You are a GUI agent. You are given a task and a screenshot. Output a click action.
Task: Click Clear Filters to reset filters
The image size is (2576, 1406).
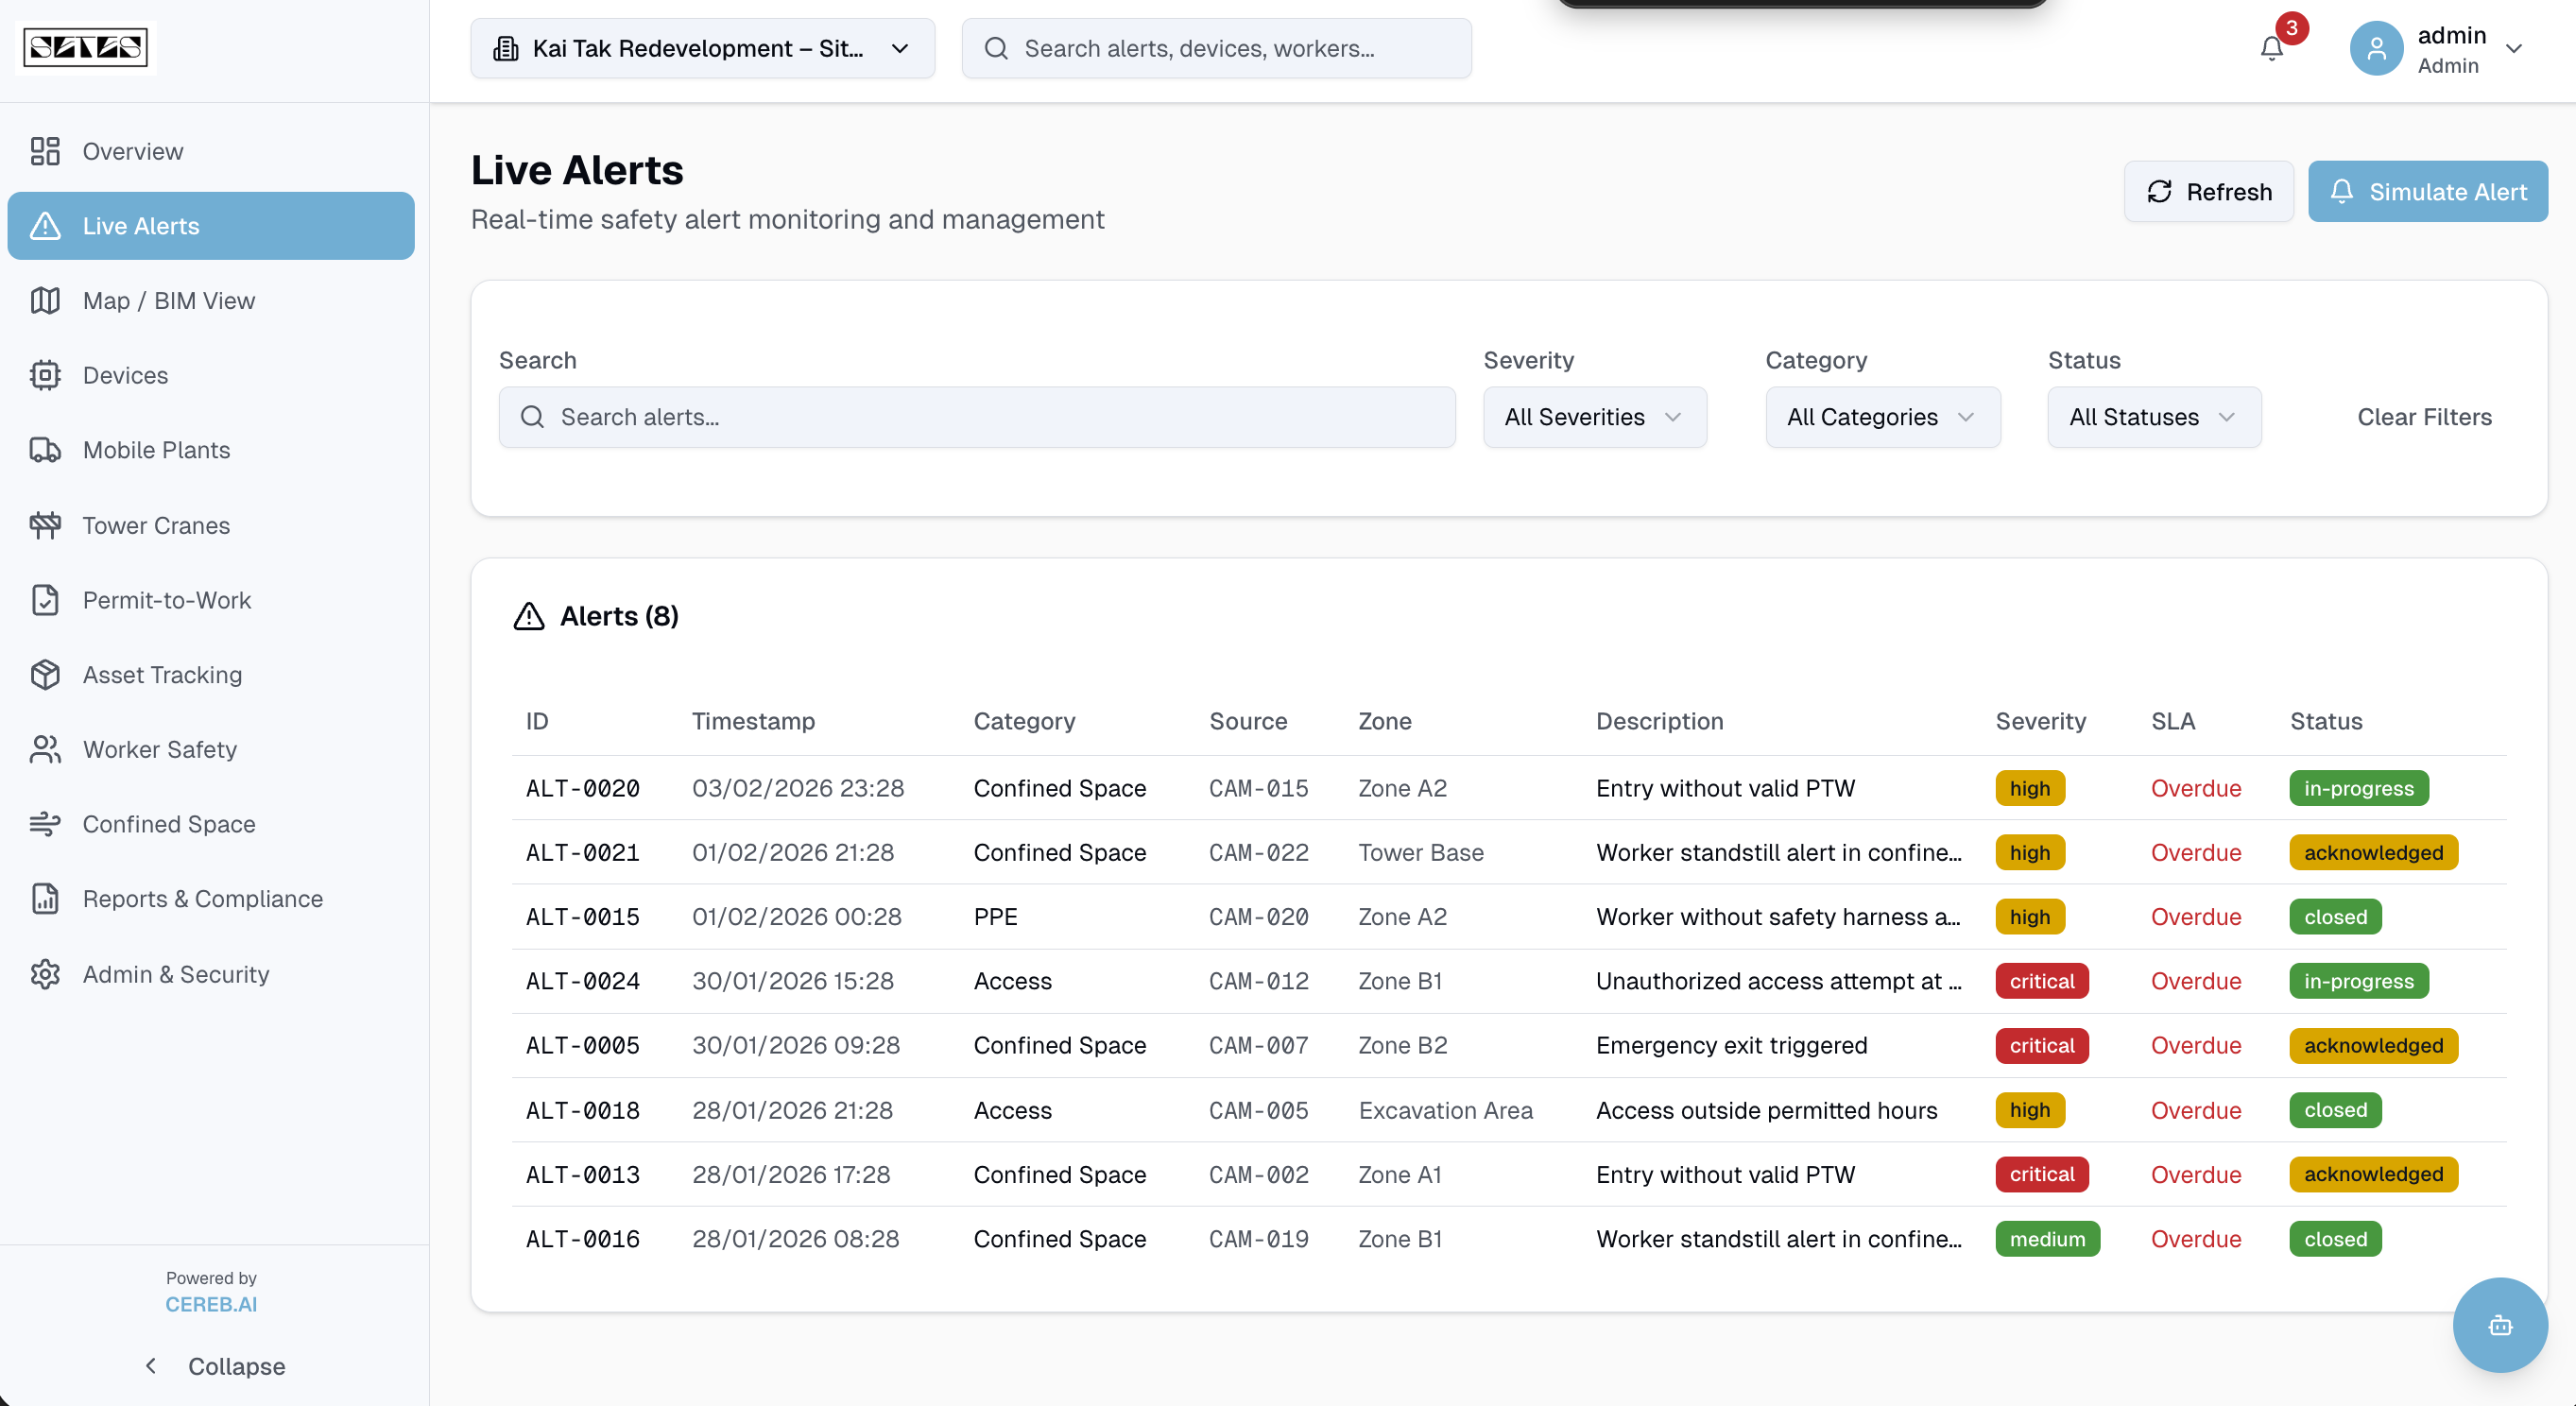point(2424,417)
